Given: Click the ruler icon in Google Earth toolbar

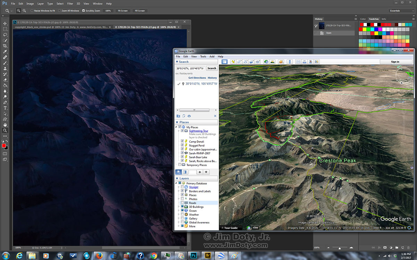Looking at the screenshot, I should tap(289, 62).
